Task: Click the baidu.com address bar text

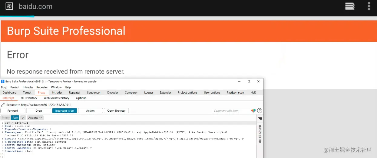Action: [35, 6]
